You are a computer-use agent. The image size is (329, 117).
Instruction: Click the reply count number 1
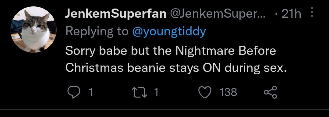pyautogui.click(x=91, y=92)
